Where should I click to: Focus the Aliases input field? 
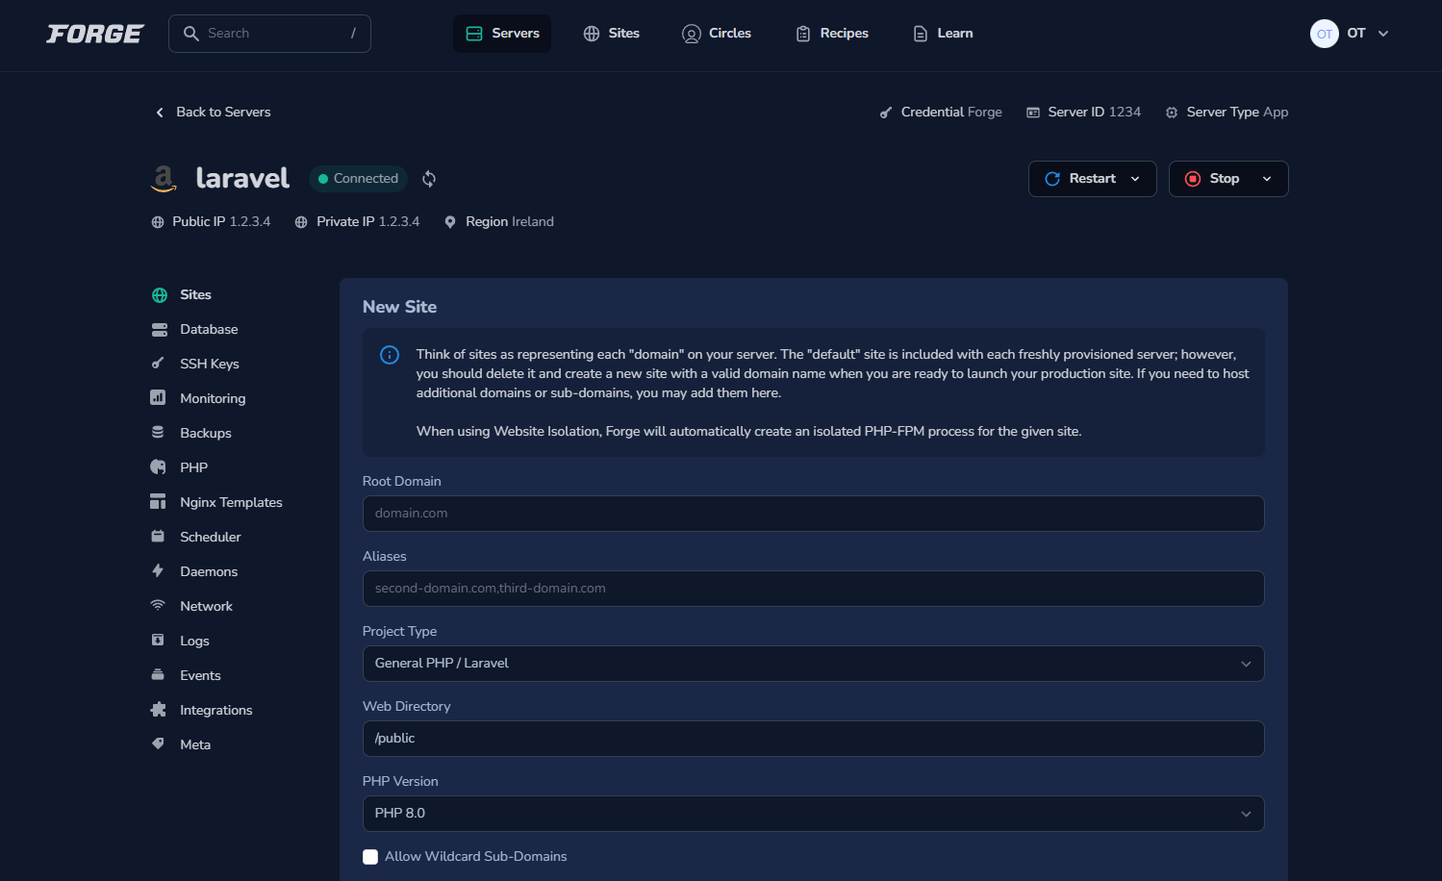pyautogui.click(x=813, y=589)
